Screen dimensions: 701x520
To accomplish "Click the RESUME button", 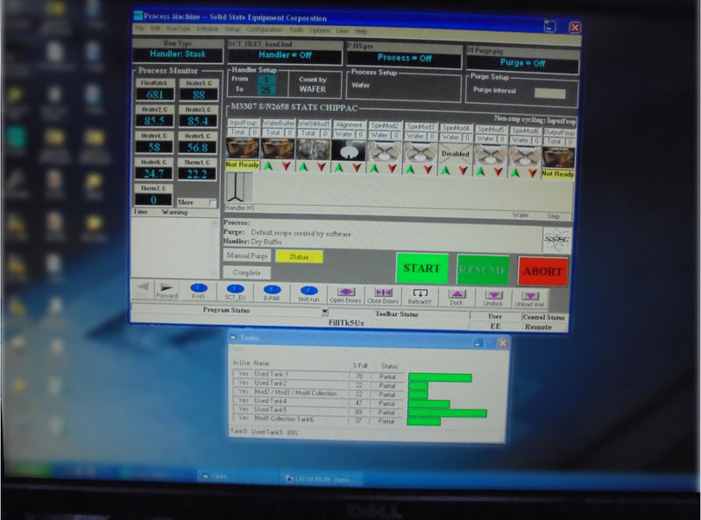I will (x=483, y=270).
